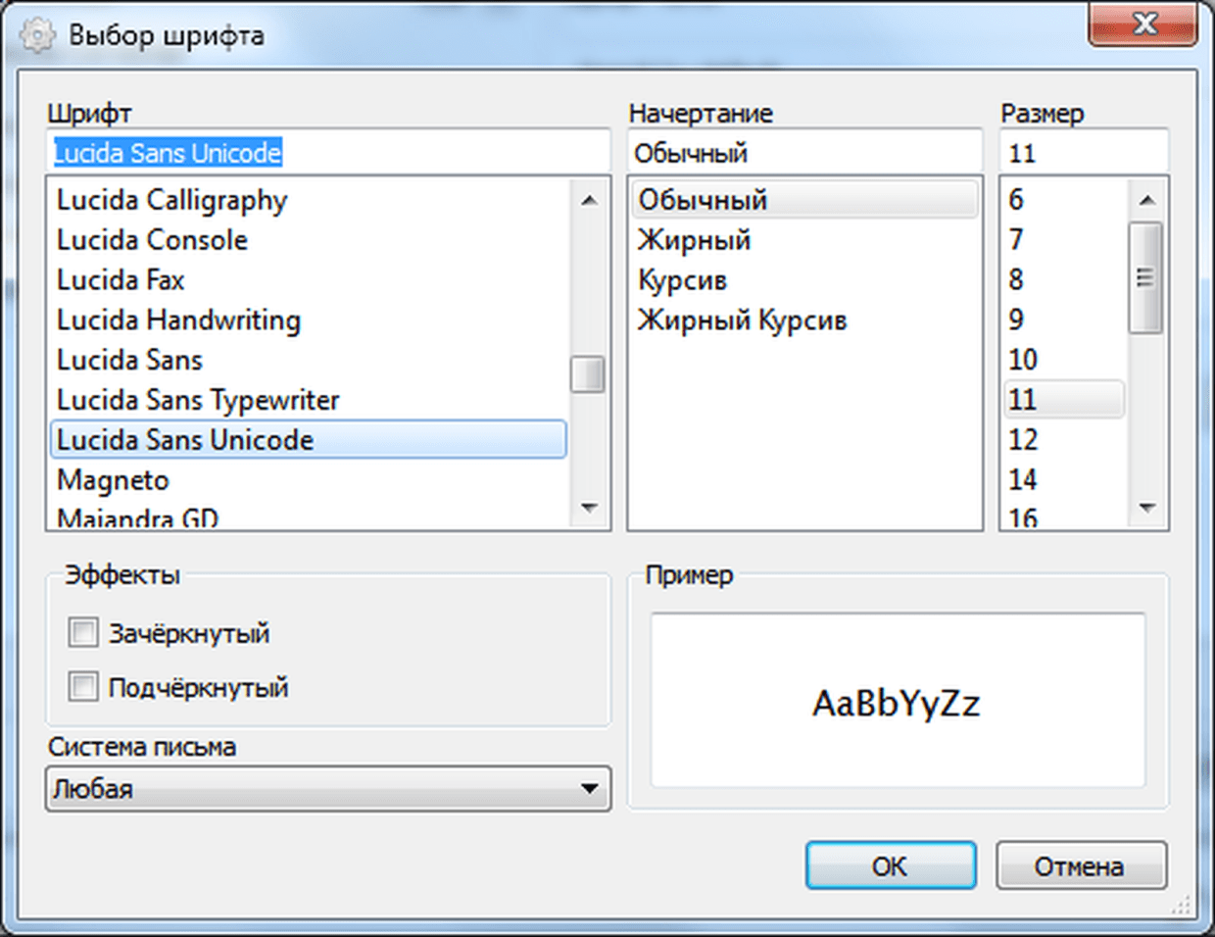Select font size 14
The image size is (1215, 937).
1023,479
